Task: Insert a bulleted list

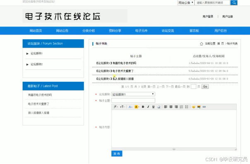Action: click(x=187, y=107)
